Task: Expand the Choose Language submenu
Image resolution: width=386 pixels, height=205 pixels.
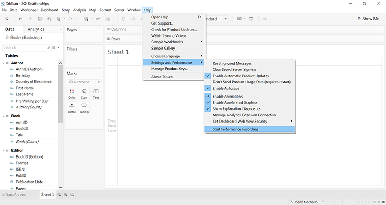Action: pyautogui.click(x=174, y=56)
